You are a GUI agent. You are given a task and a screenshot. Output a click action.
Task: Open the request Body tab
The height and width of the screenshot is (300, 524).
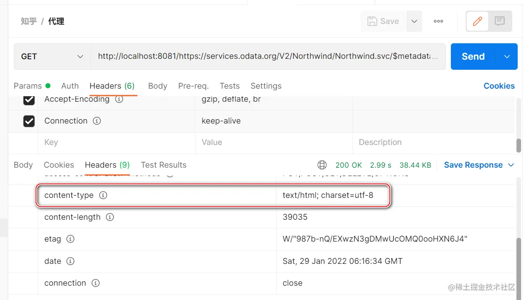(158, 86)
